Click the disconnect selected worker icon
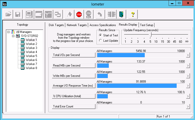Viewport: 195px width, 120px height. [112, 14]
